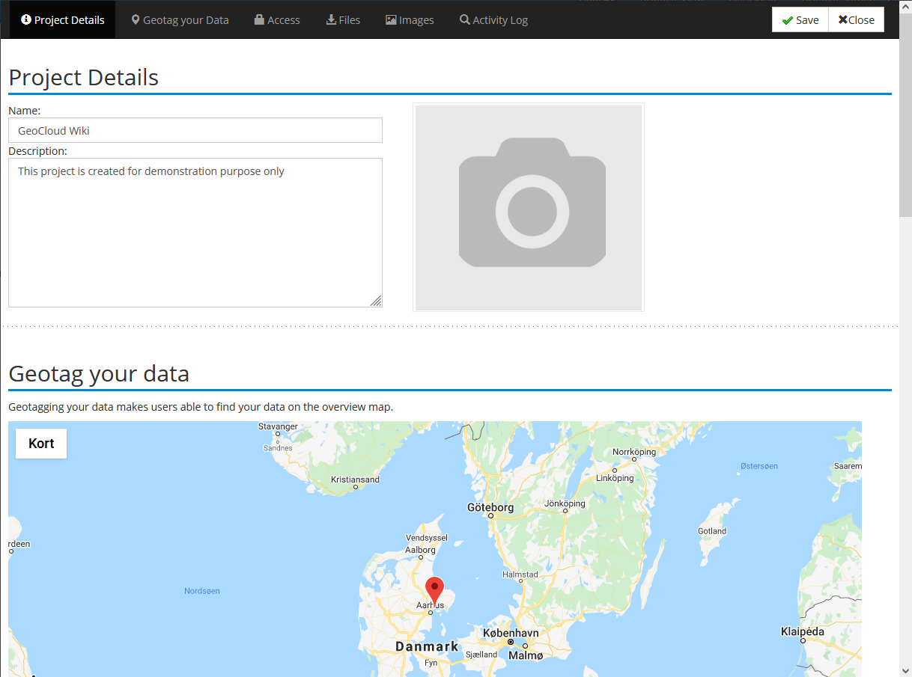The width and height of the screenshot is (912, 677).
Task: Go to the Activity Log tab
Action: [x=493, y=20]
